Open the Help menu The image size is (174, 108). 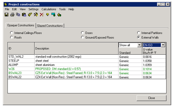coord(71,9)
